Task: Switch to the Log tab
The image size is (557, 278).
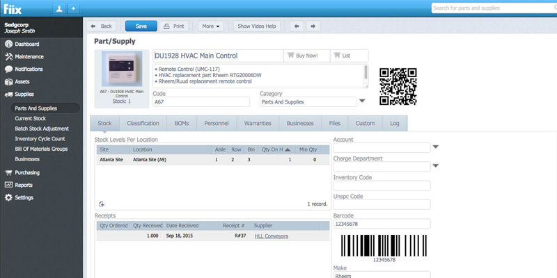Action: click(x=395, y=124)
